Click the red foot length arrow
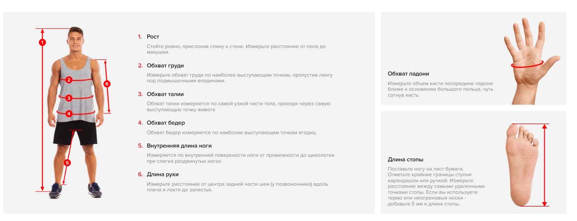This screenshot has height=221, width=577. click(544, 165)
